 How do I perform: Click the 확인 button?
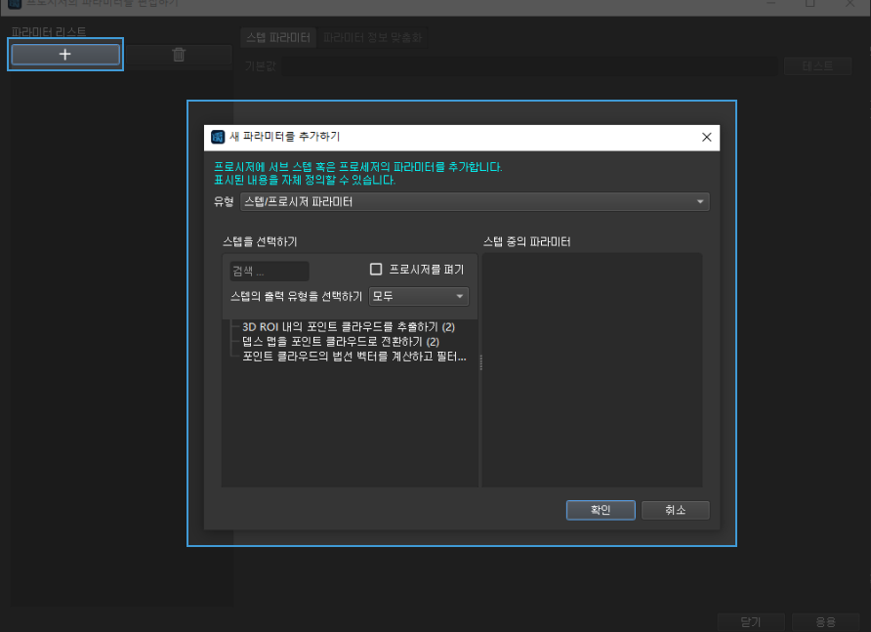point(601,510)
